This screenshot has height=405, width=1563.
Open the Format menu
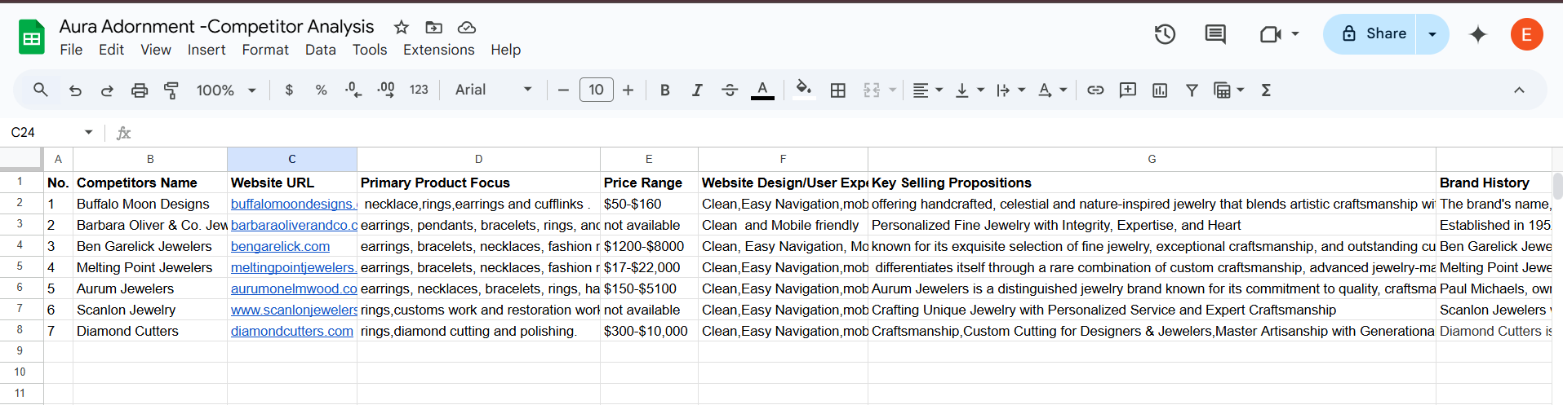point(265,50)
